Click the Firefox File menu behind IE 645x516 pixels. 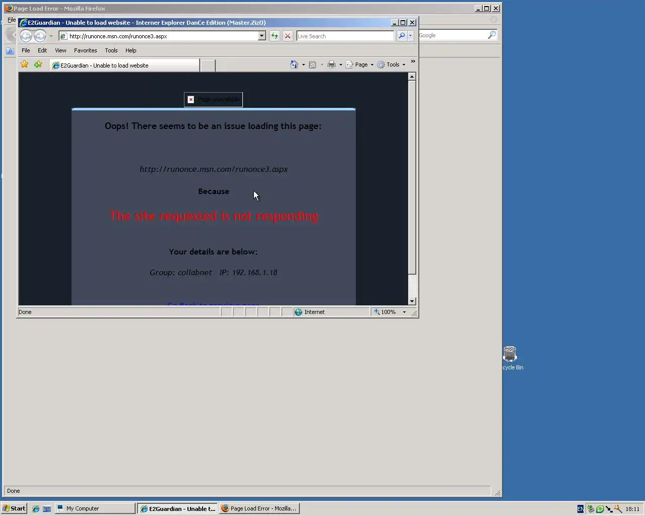click(x=11, y=20)
